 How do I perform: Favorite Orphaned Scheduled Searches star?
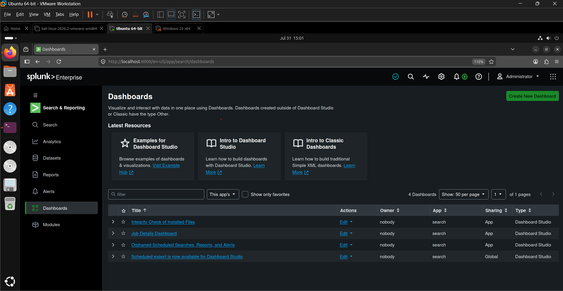pos(123,245)
